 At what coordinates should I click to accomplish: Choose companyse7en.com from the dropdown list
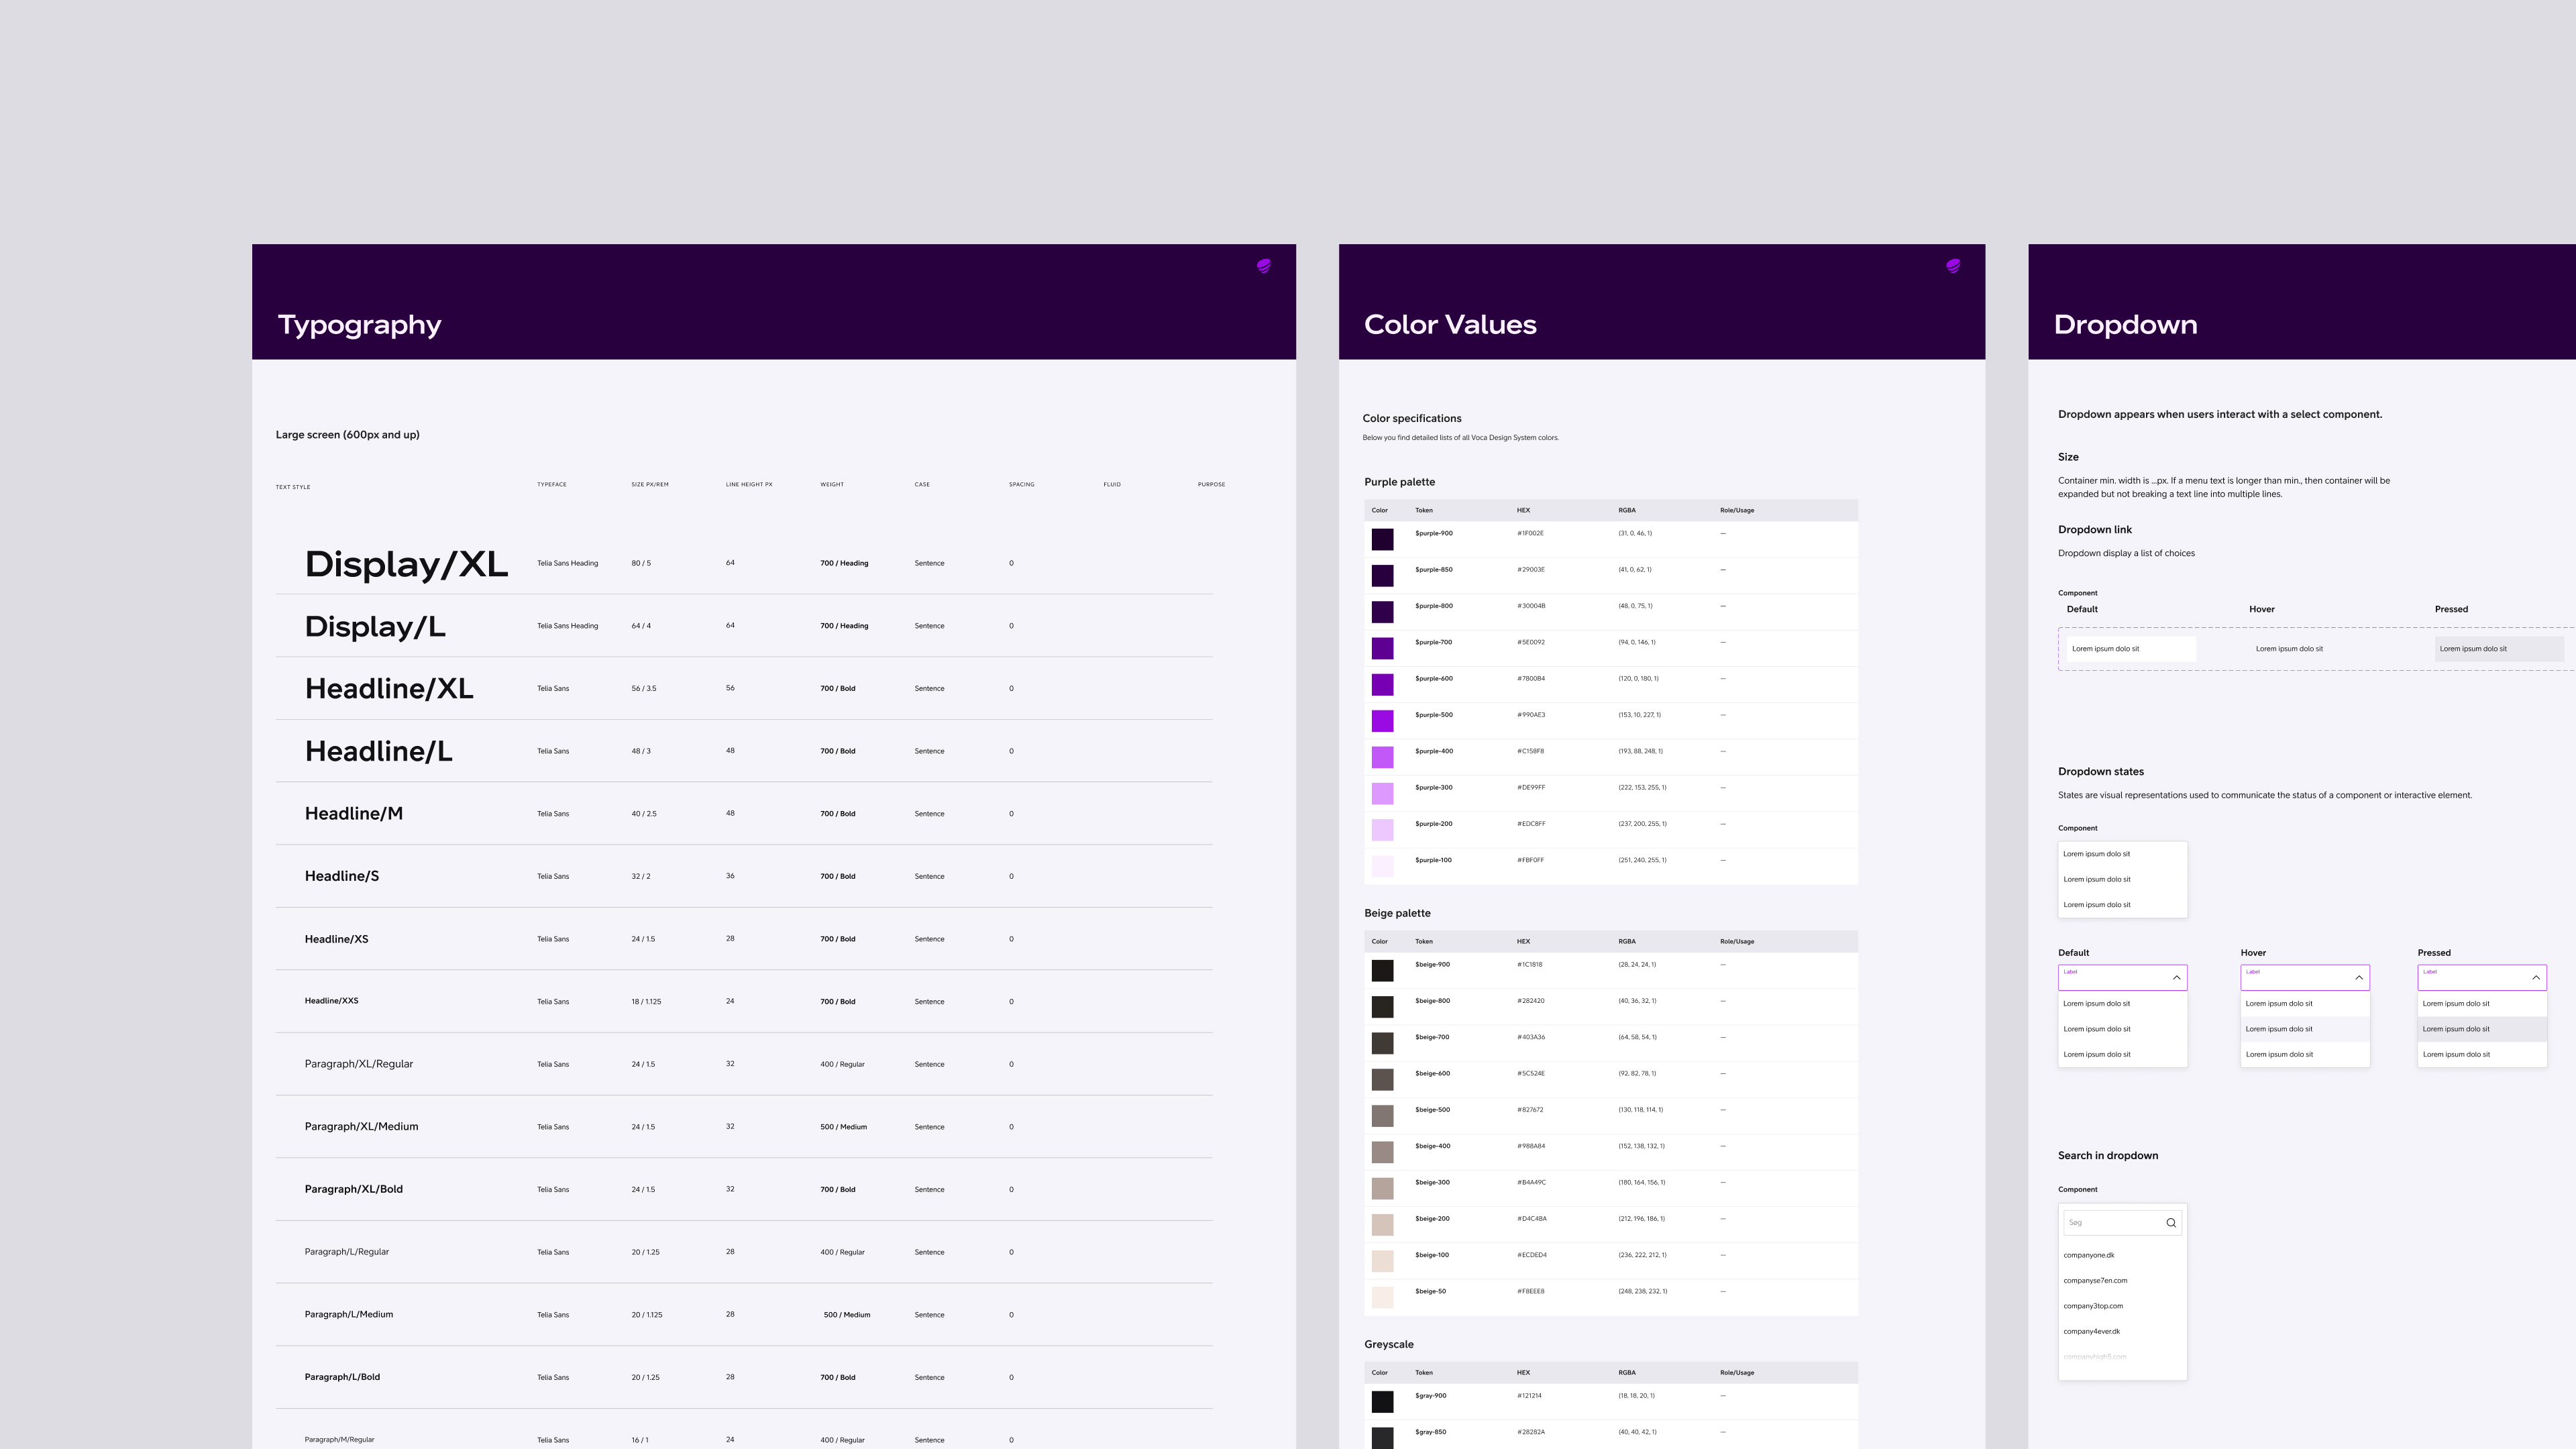(x=2095, y=1280)
